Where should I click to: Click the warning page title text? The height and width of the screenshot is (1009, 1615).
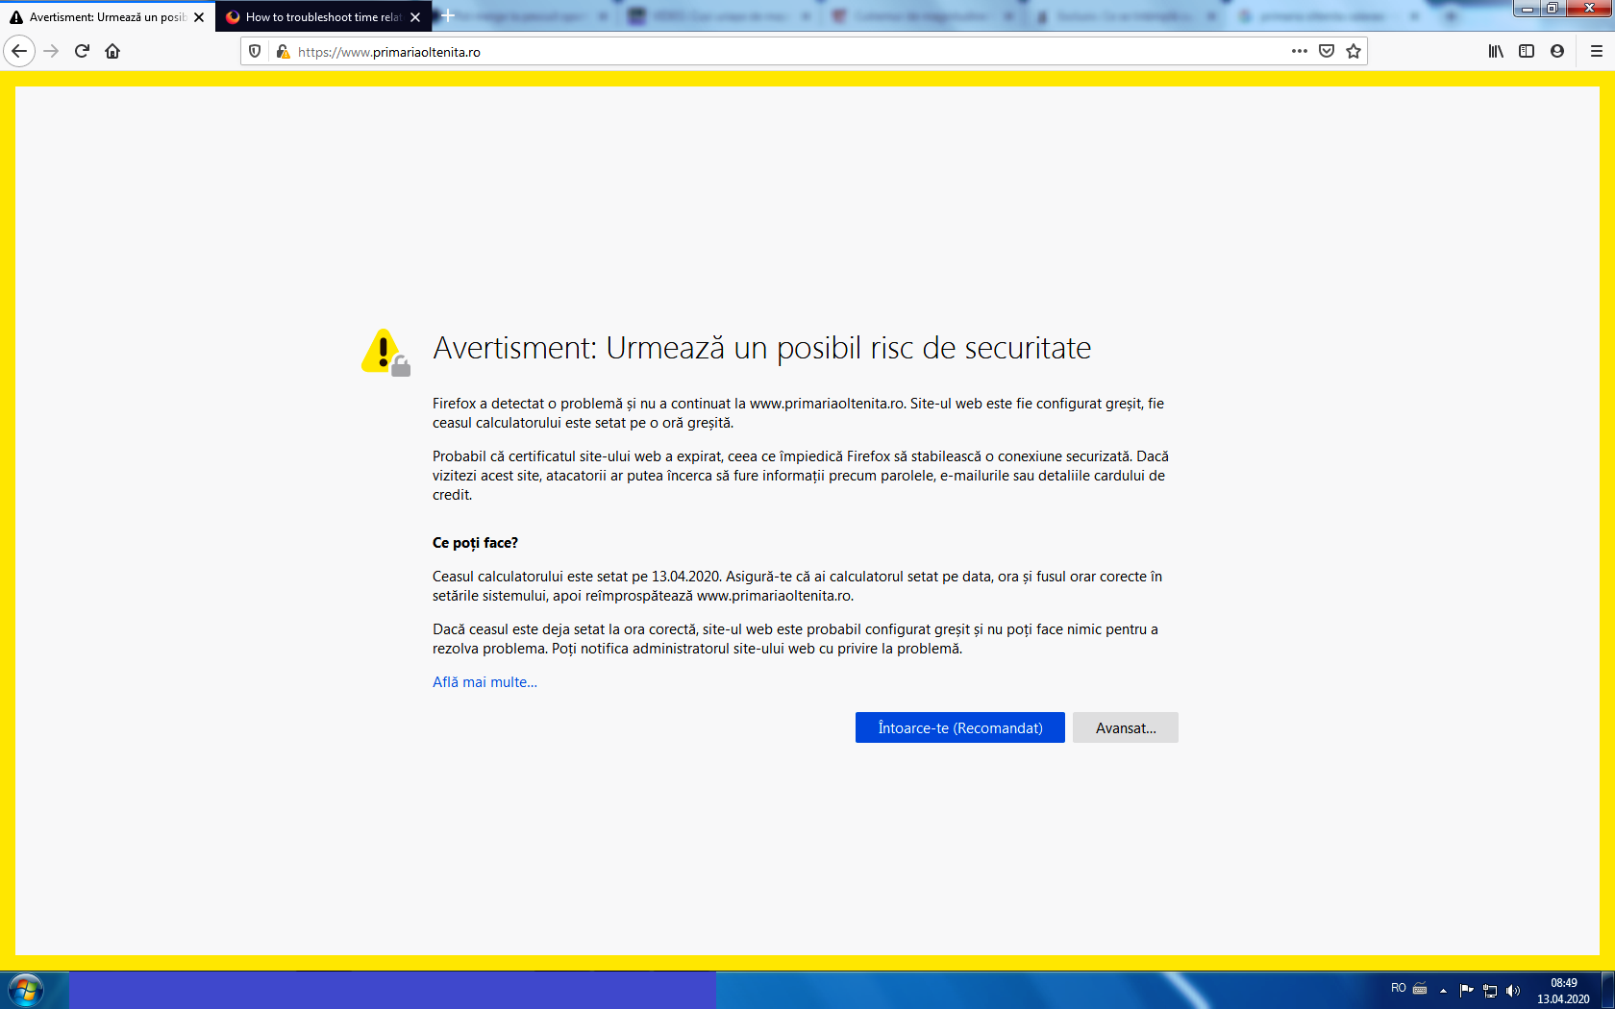[x=762, y=348]
